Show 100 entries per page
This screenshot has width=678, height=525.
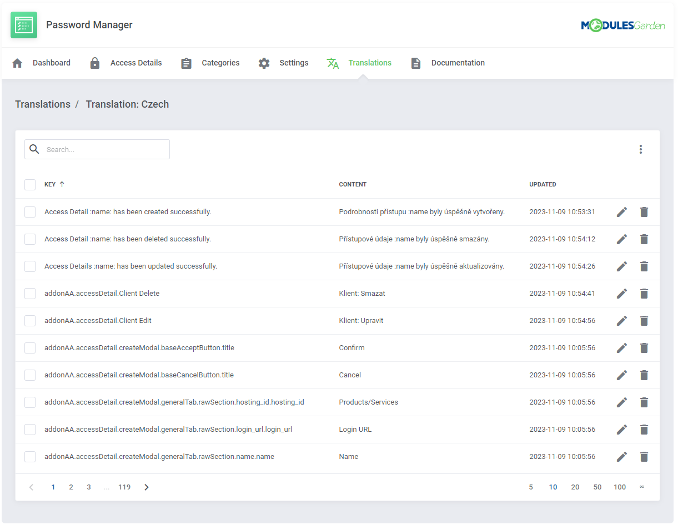620,487
